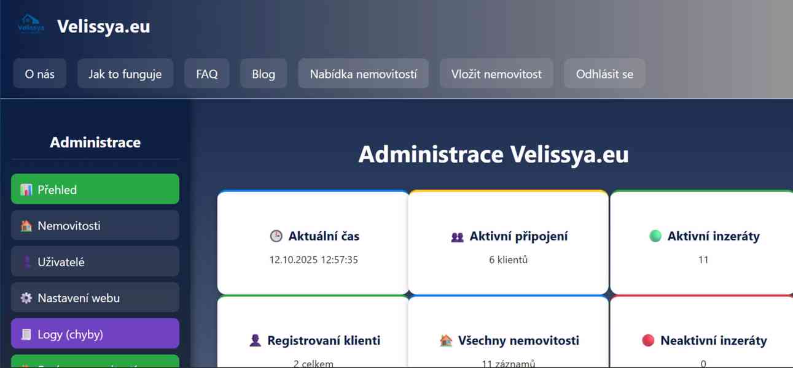Screen dimensions: 793x368
Task: Click the red circle in Neaktivní inzeráty card
Action: pyautogui.click(x=648, y=340)
